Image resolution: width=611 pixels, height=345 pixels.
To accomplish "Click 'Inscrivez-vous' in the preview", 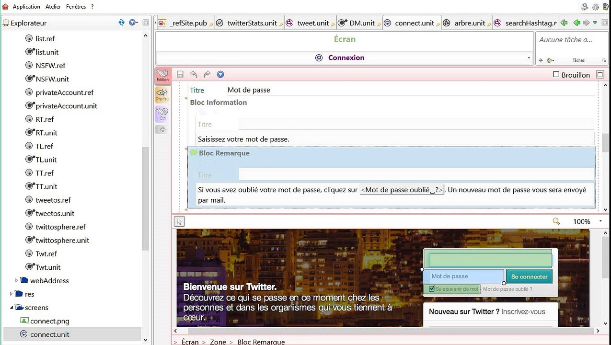I will click(x=523, y=311).
